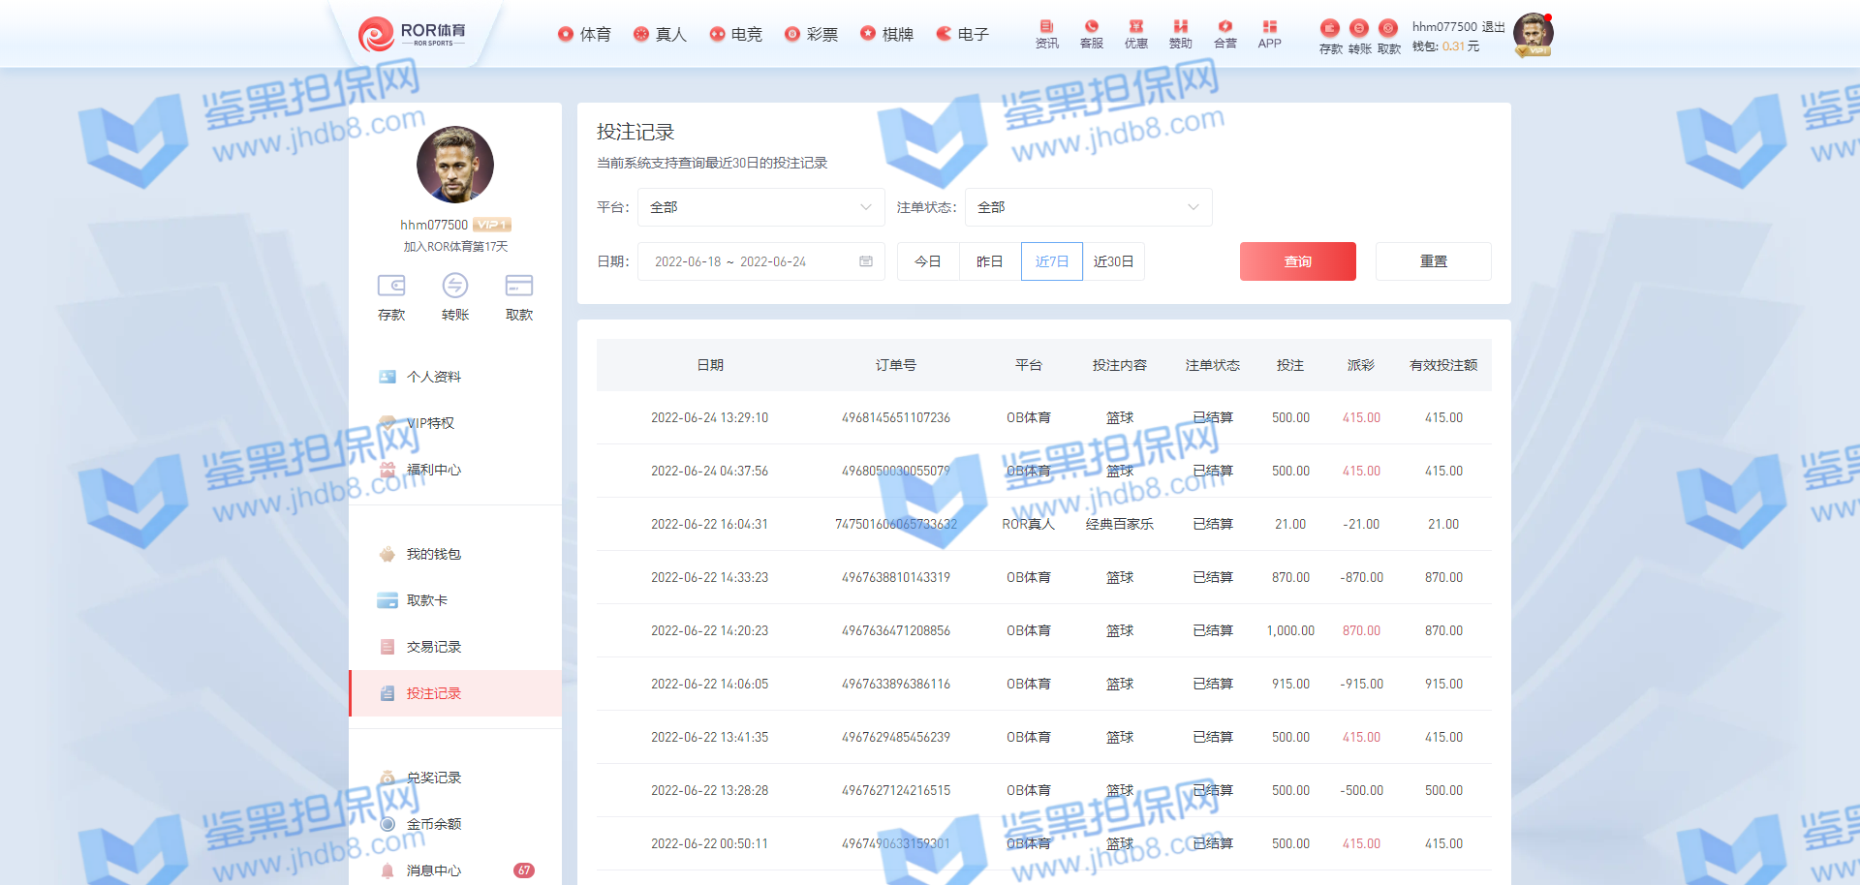Open the 体育 sports navigation menu
This screenshot has height=885, width=1860.
coord(585,35)
